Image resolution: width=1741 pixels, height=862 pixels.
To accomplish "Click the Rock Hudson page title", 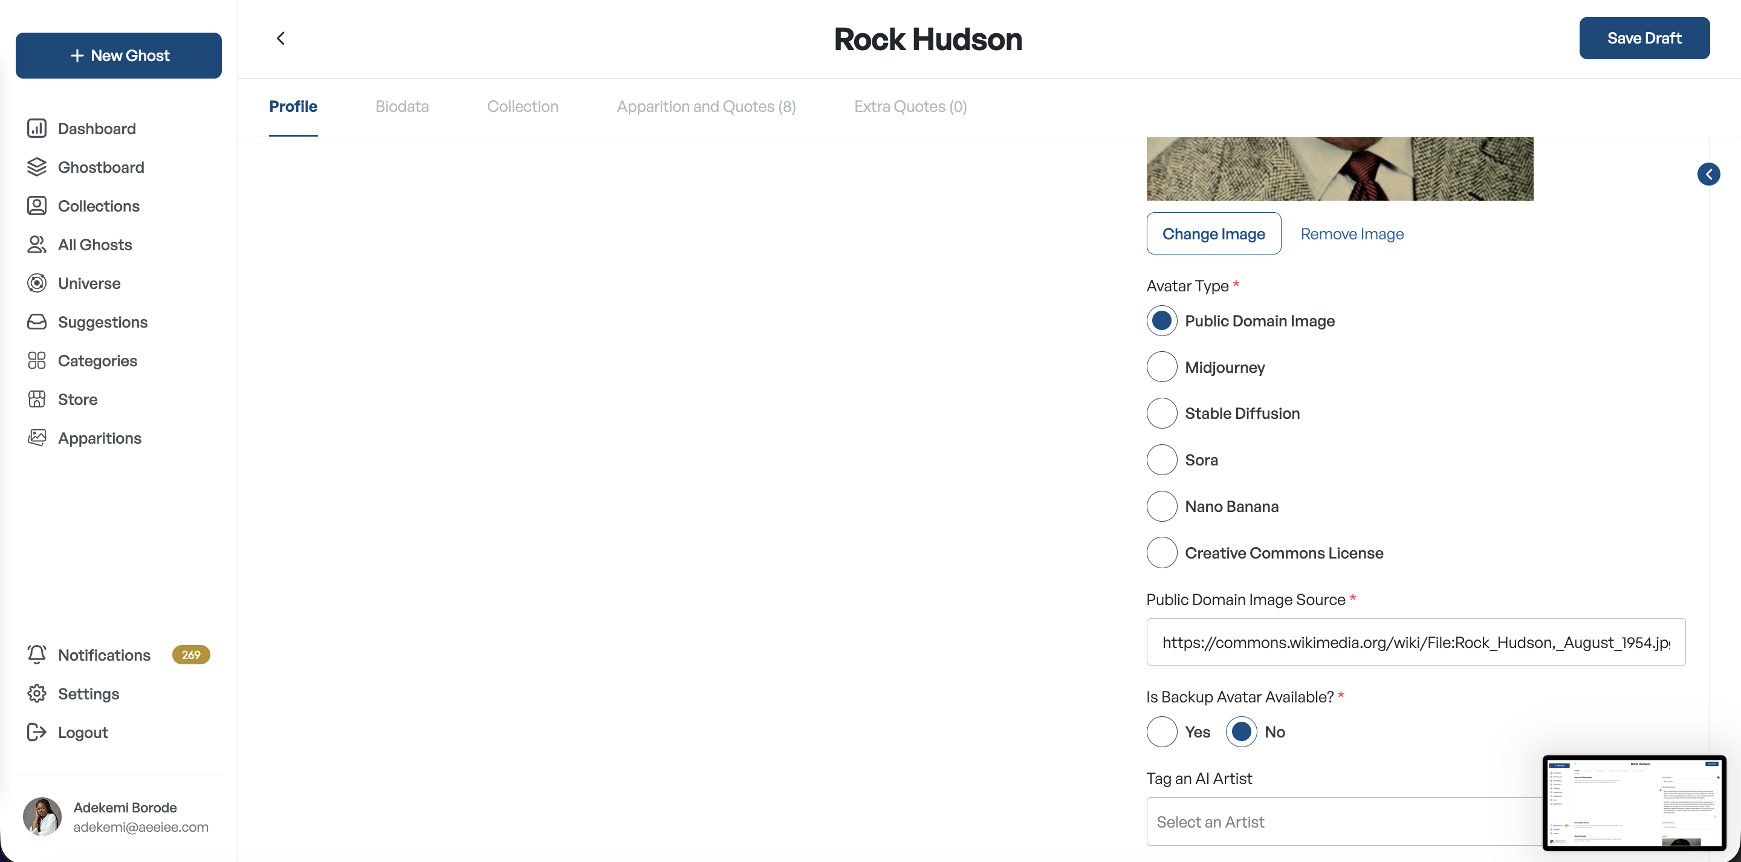I will tap(928, 39).
